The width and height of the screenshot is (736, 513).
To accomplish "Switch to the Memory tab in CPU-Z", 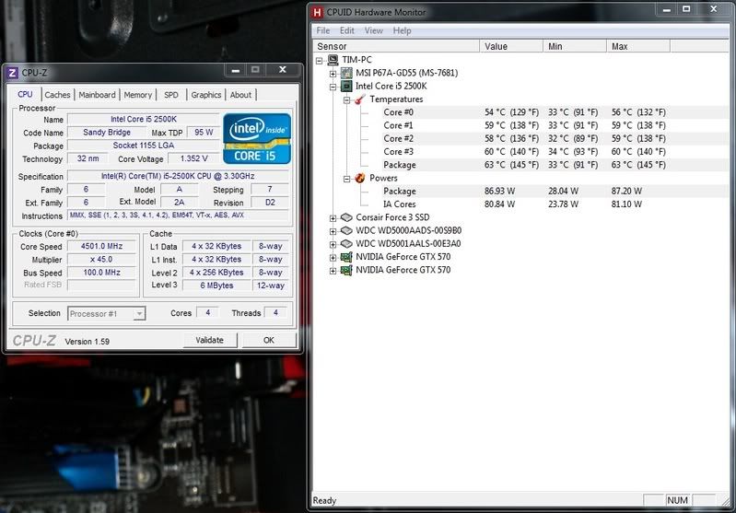I will [137, 95].
